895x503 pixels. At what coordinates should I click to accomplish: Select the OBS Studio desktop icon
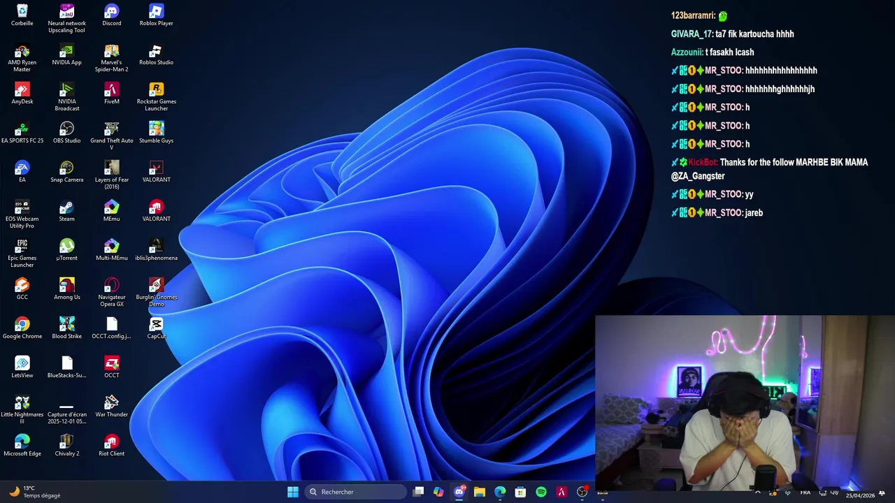(x=67, y=133)
